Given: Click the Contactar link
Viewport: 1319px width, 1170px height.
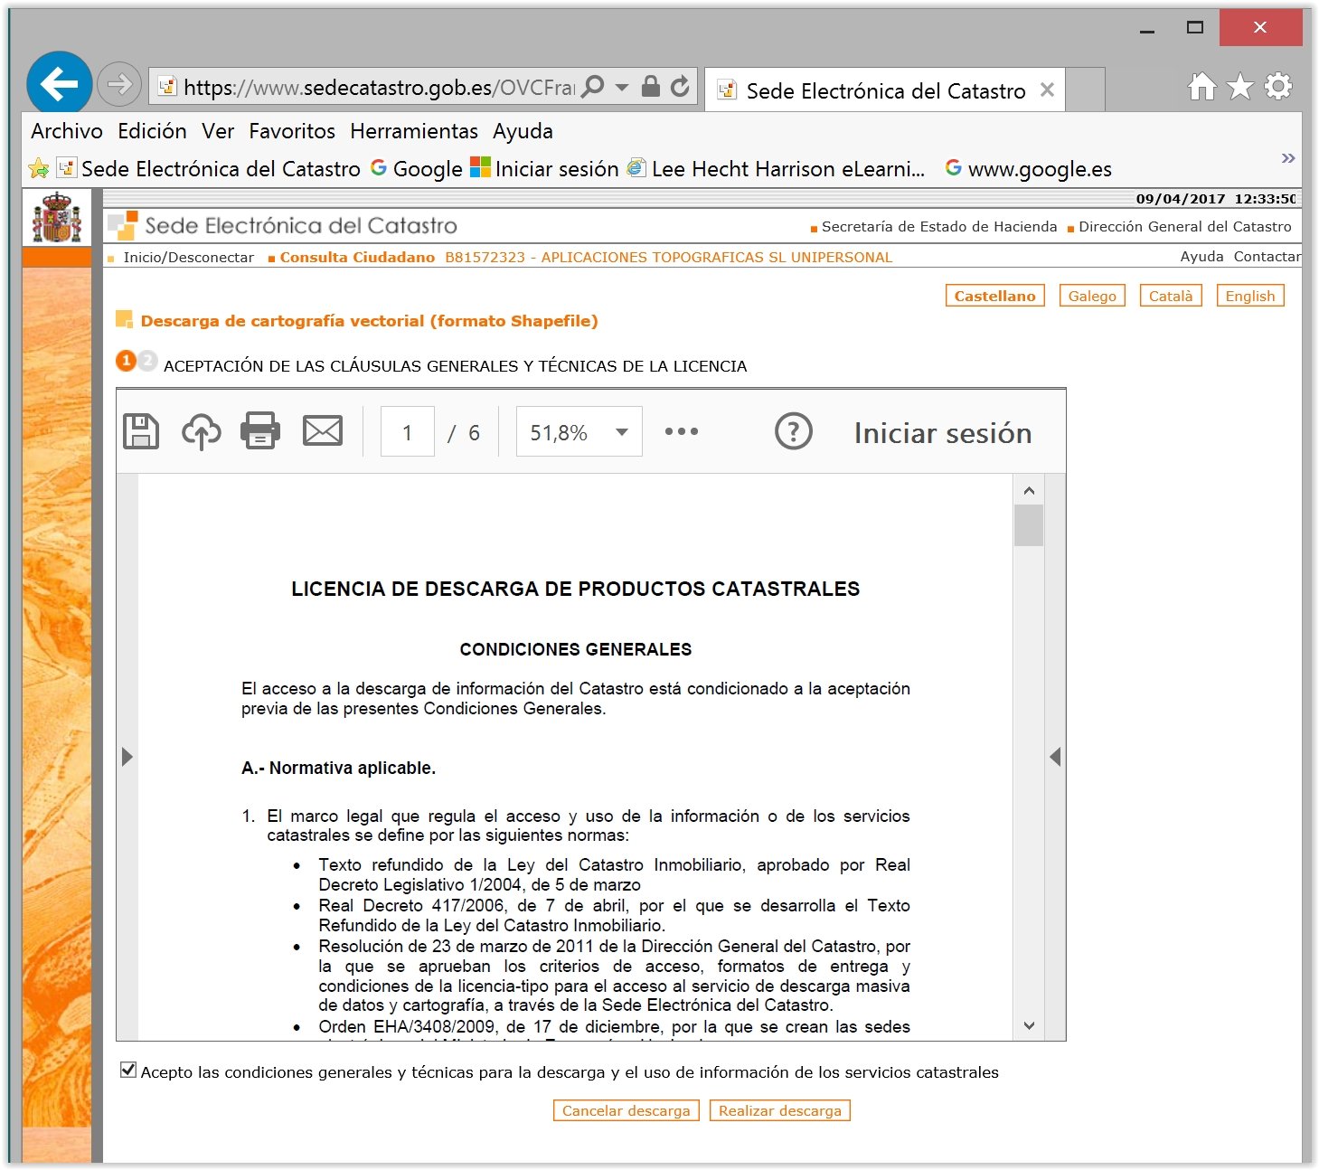Looking at the screenshot, I should coord(1267,257).
